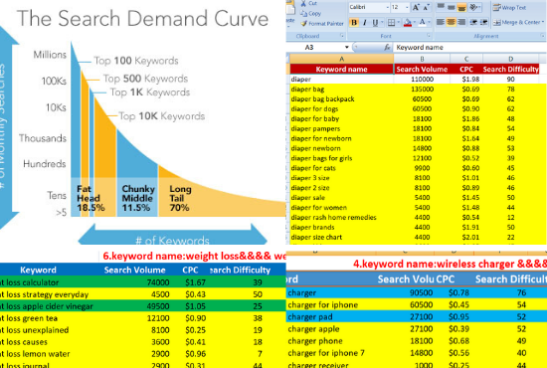The width and height of the screenshot is (547, 368).
Task: Select the search volume cell 110000
Action: click(422, 80)
